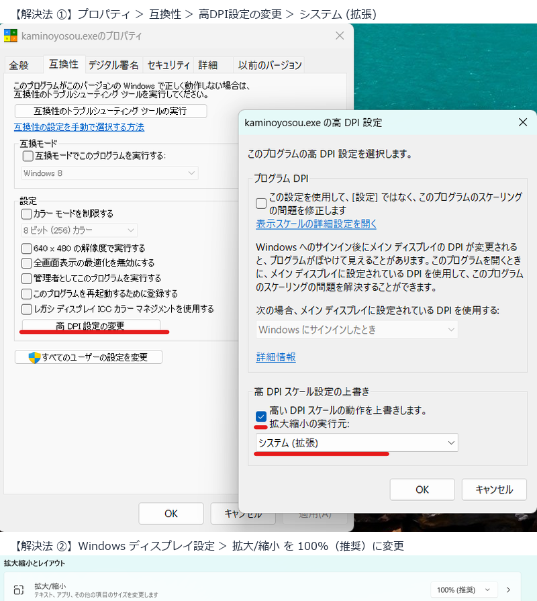Open the Windows 8 compatibility mode dropdown

[109, 173]
